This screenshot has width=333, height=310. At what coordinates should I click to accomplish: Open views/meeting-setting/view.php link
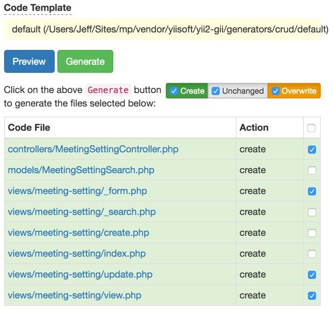coord(74,296)
